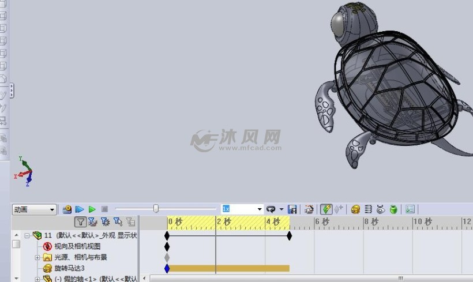Screen dimensions: 473x282
Task: Click the 旋转马达3 motor icon
Action: click(47, 268)
